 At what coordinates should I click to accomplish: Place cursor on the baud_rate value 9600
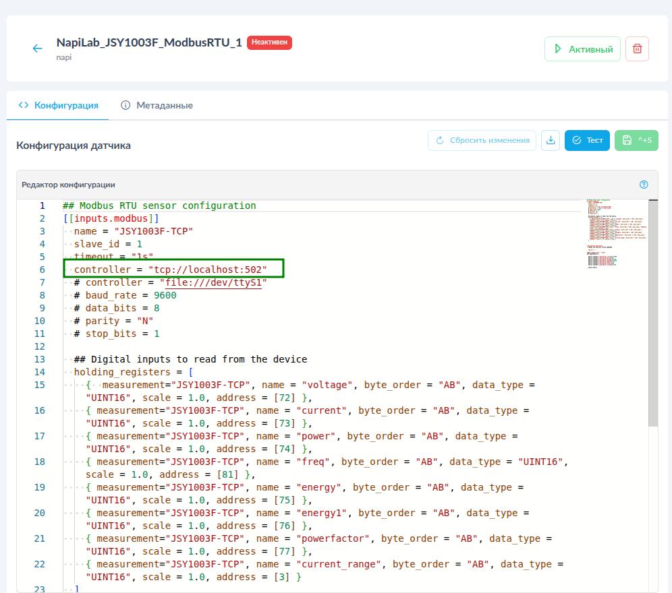click(x=165, y=295)
